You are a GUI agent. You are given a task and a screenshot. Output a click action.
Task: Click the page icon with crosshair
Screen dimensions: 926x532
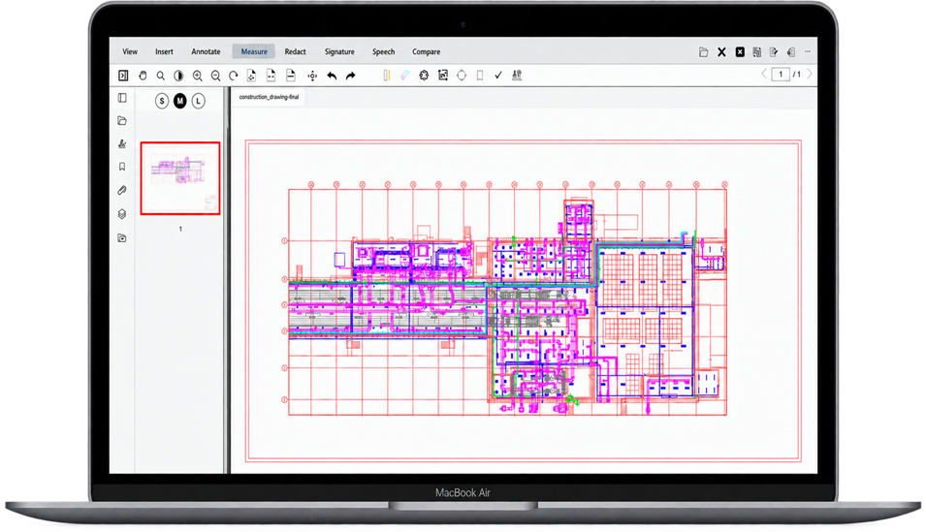click(251, 76)
